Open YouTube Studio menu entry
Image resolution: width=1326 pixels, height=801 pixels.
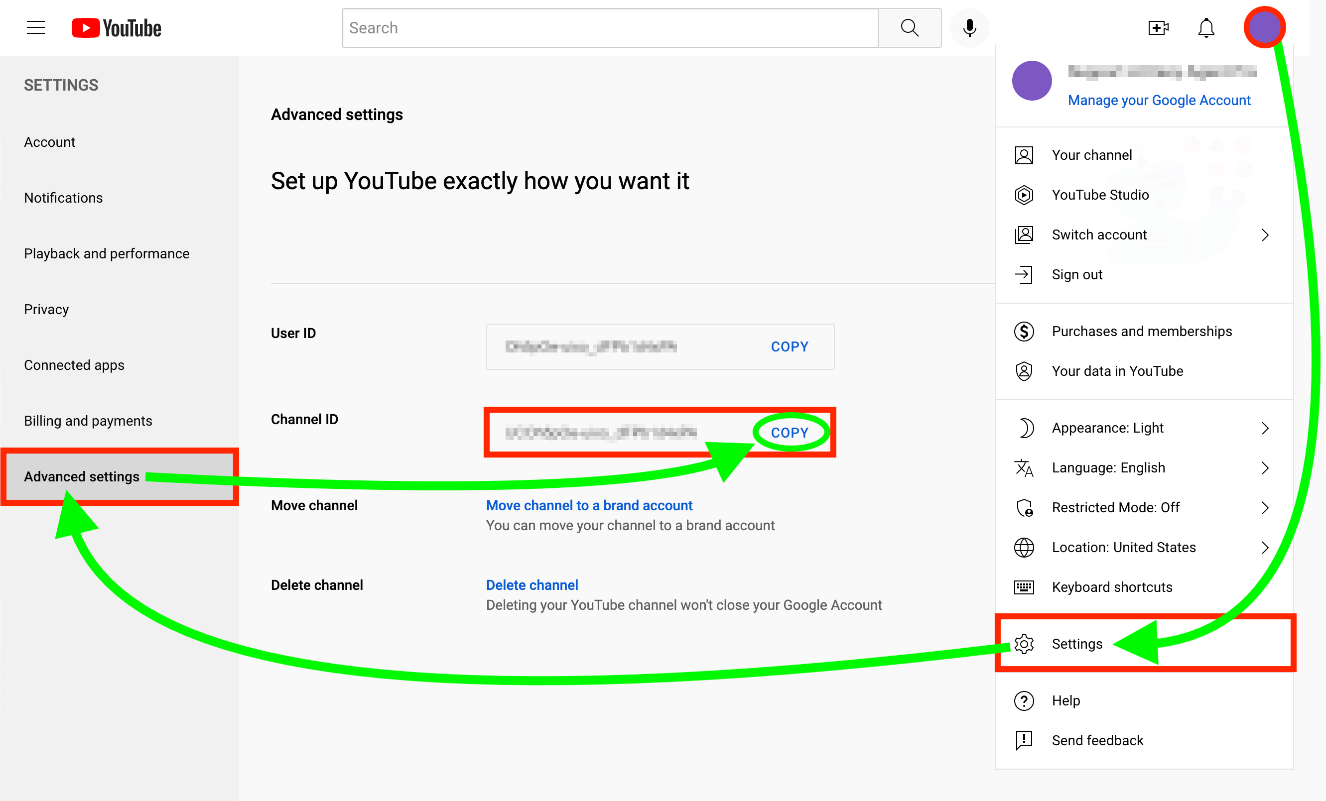1144,195
